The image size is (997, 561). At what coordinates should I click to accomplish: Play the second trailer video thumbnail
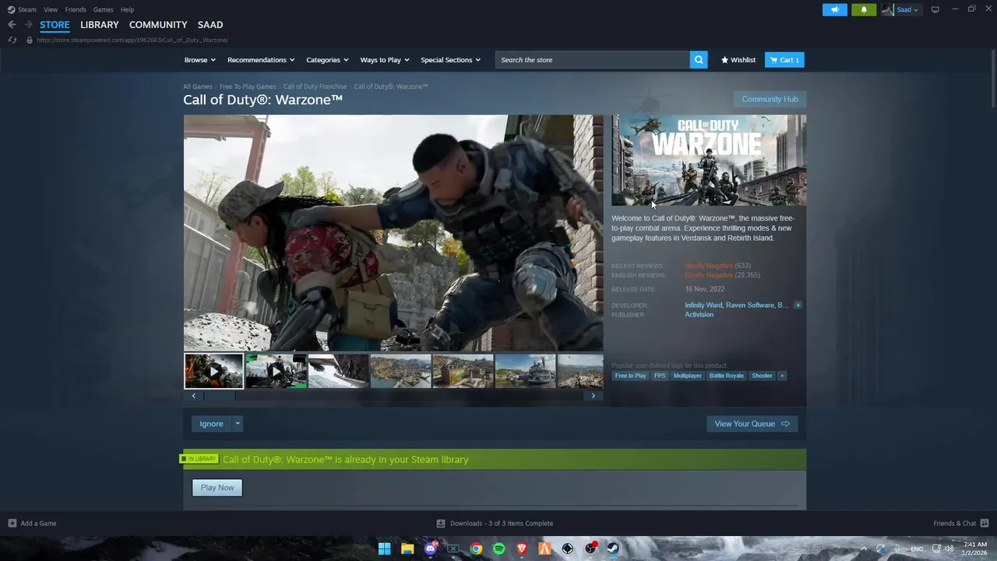click(276, 371)
